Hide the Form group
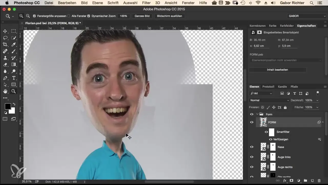 pos(252,114)
